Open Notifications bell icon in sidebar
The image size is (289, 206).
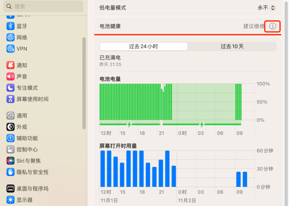10,65
